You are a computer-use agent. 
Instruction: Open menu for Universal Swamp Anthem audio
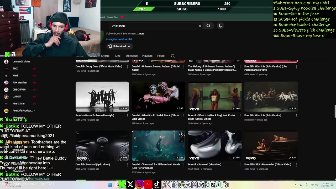click(183, 67)
